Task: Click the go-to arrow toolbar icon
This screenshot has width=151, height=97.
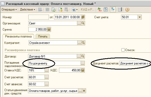Action: (x=75, y=9)
